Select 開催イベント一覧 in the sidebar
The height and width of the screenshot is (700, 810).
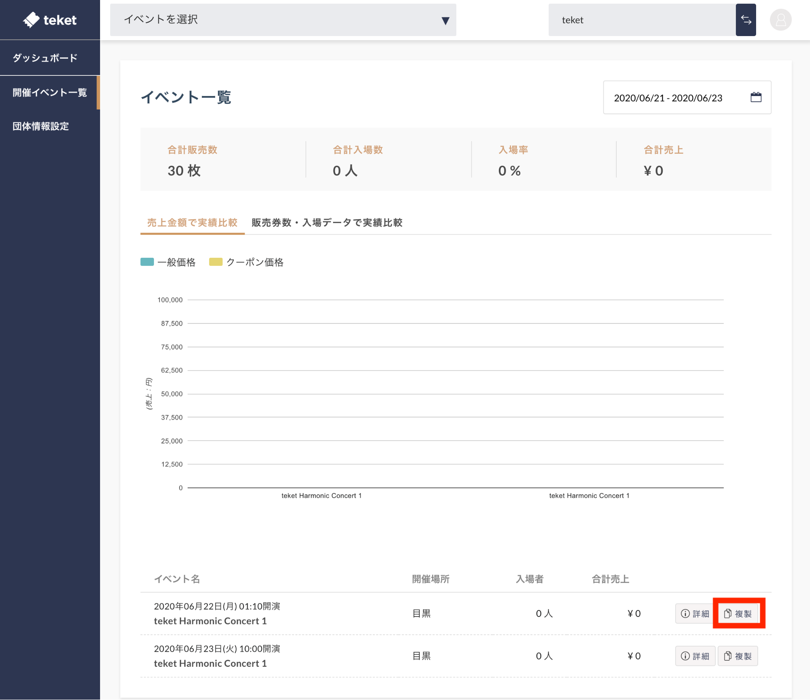coord(50,92)
